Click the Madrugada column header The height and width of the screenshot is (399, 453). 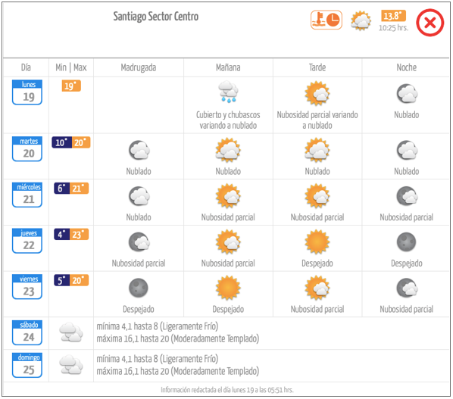139,67
